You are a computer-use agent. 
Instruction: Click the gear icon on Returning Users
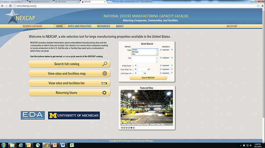[x=105, y=93]
